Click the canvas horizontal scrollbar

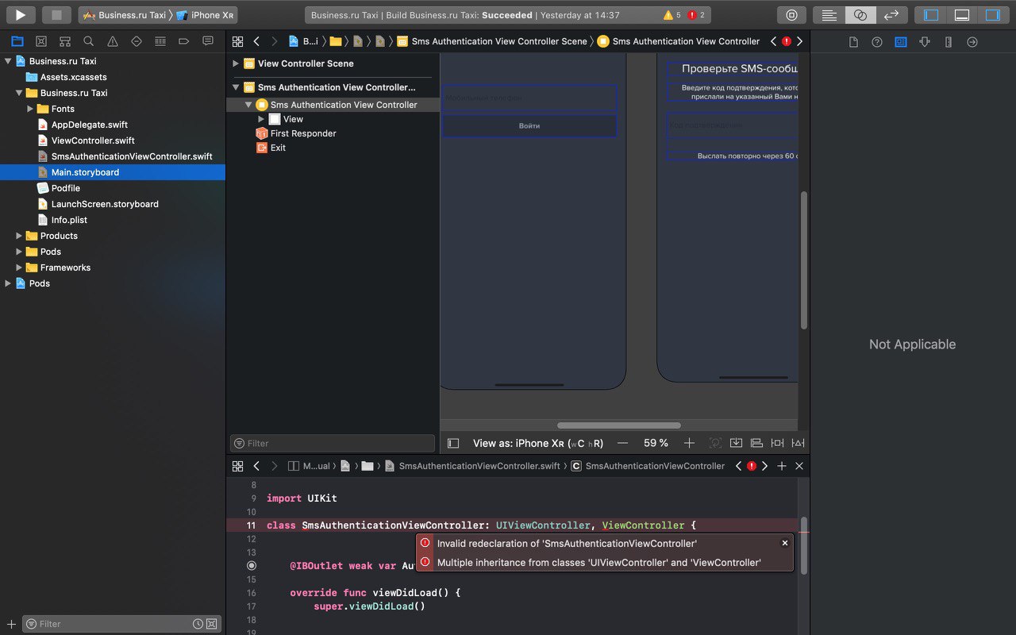[x=619, y=425]
